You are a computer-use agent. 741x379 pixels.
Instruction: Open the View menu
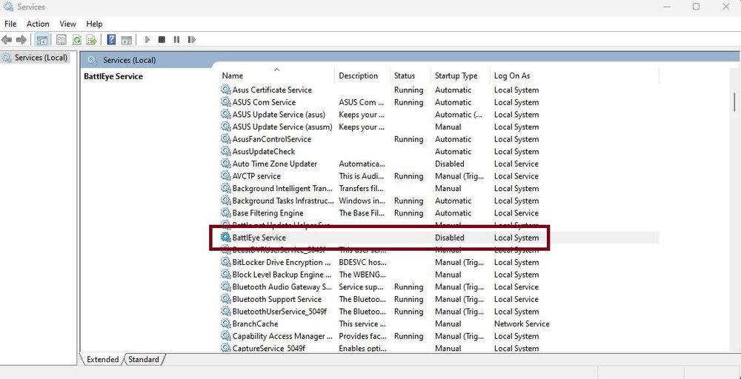pos(67,24)
